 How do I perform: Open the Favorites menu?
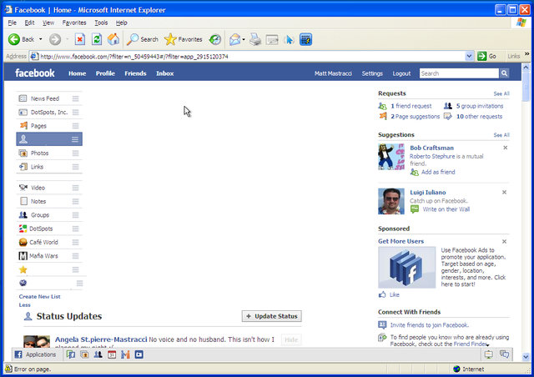pos(74,23)
